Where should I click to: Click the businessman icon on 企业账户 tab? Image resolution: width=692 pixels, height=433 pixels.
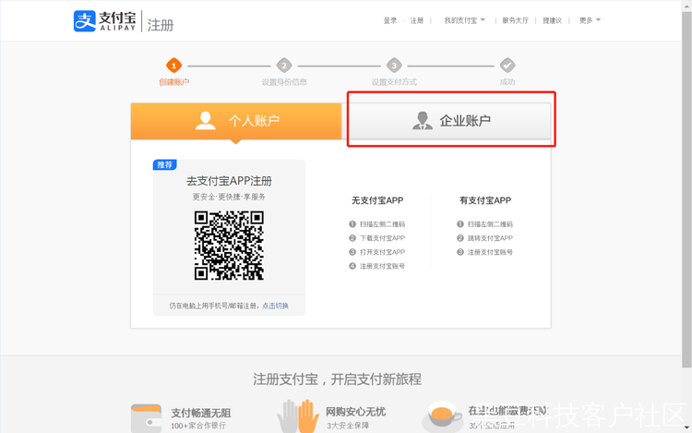coord(423,121)
